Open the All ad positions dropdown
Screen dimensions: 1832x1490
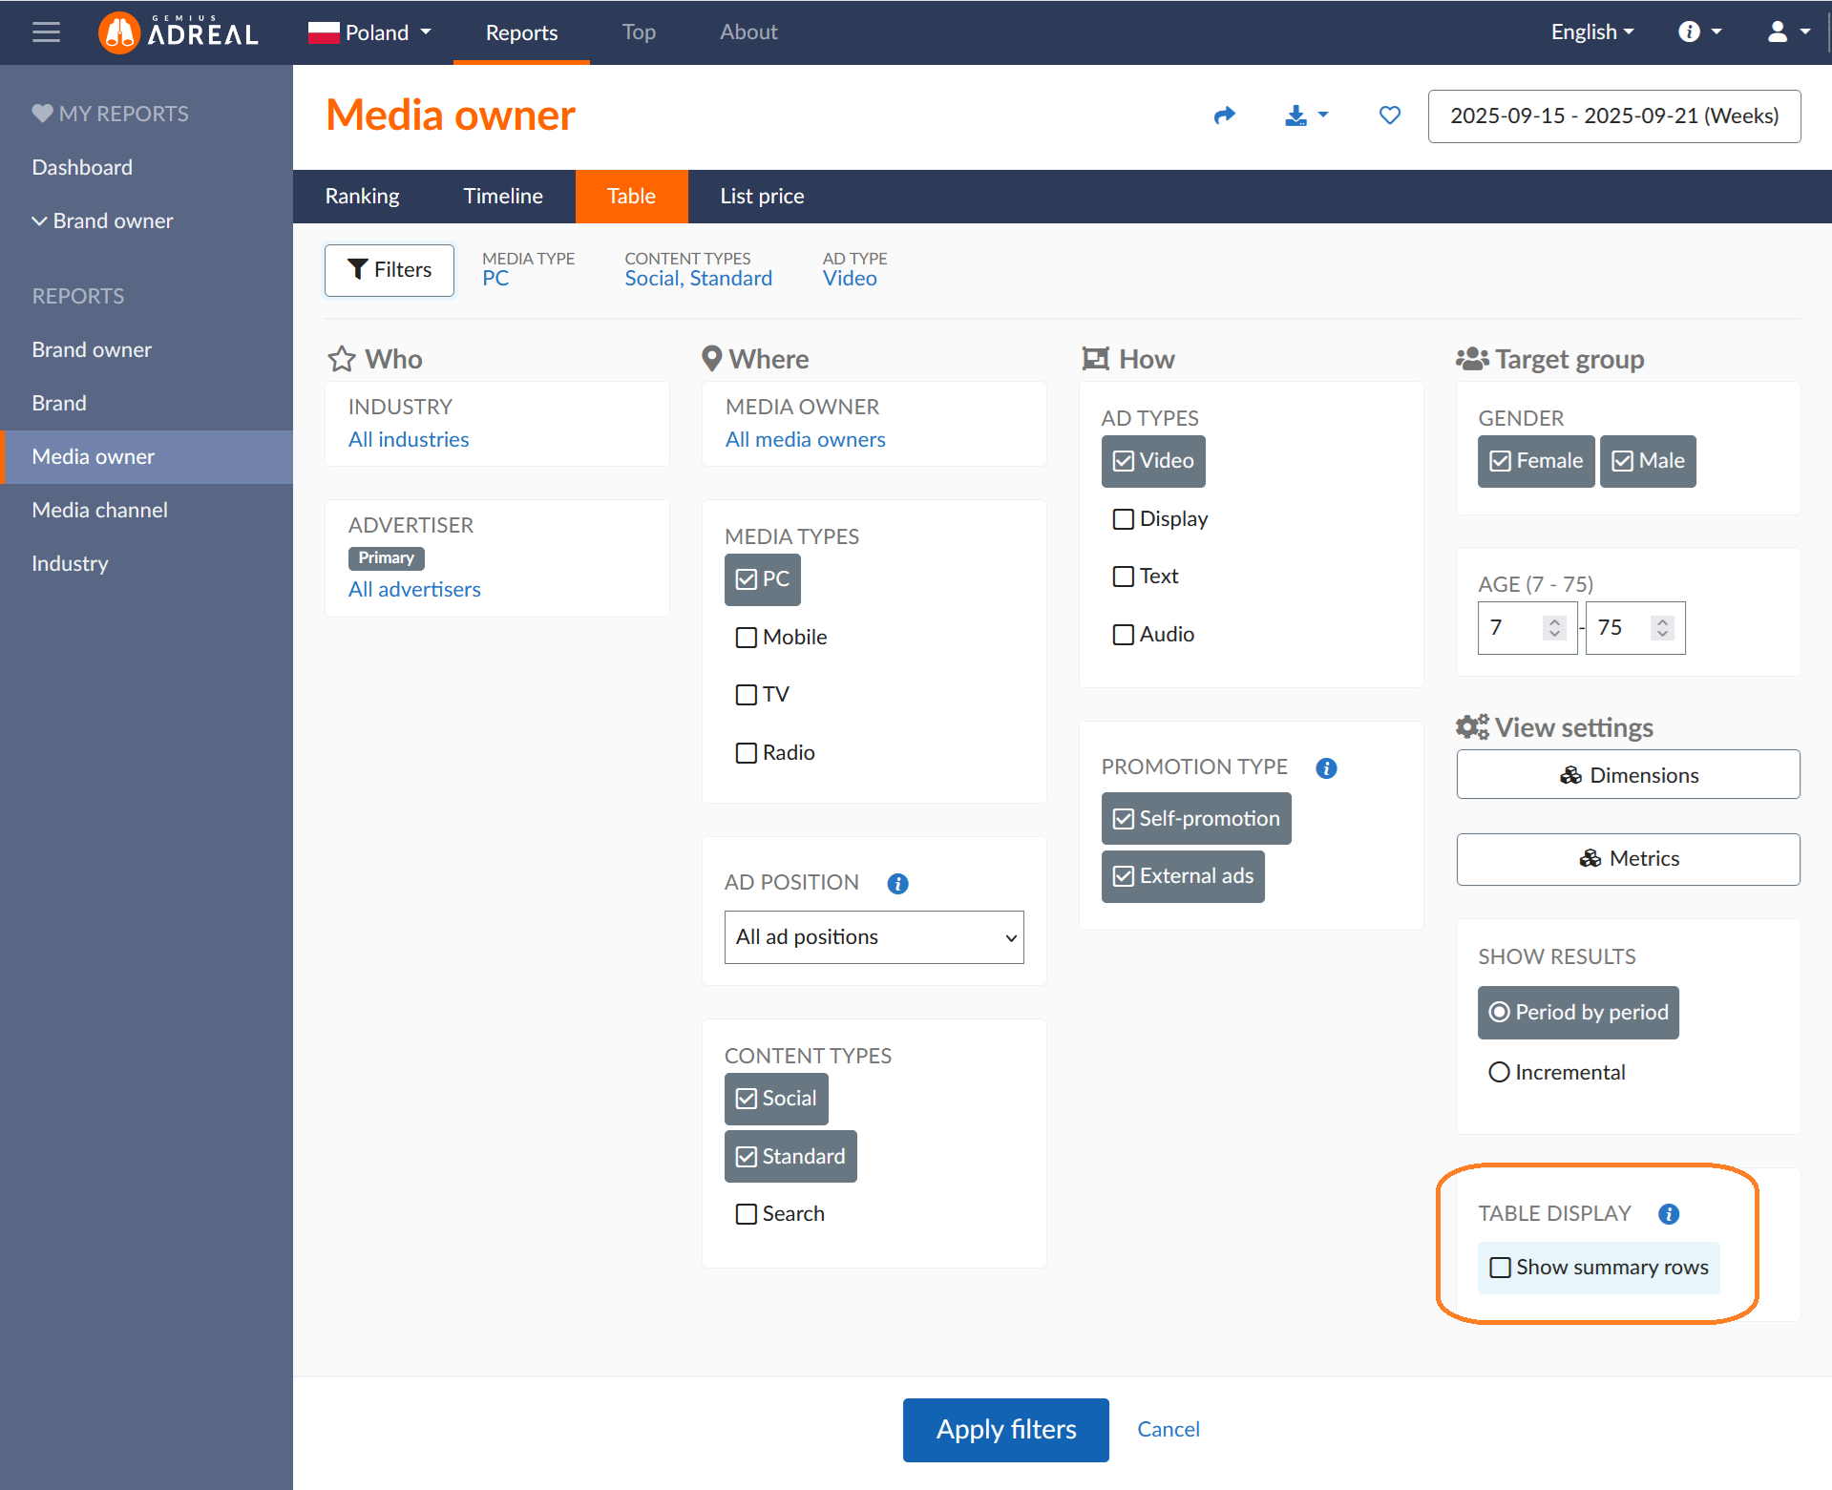click(x=874, y=937)
